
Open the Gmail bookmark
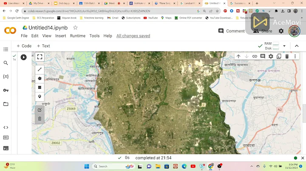coord(113,18)
